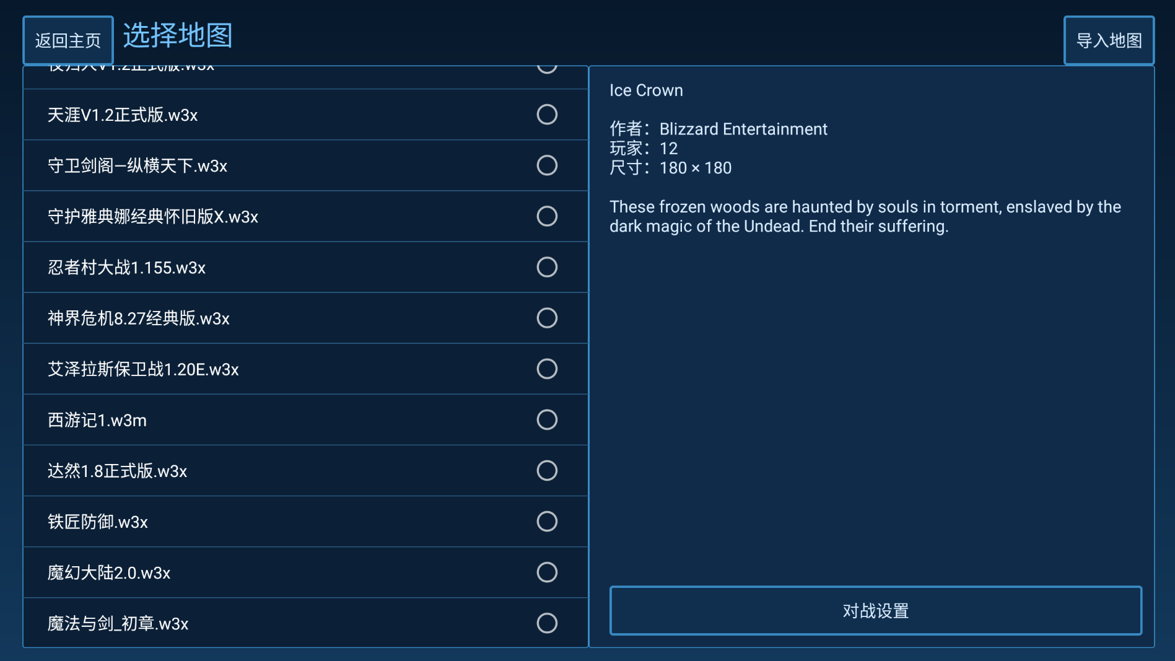Select radio for 天涯V1.2正式版.w3x

point(547,115)
